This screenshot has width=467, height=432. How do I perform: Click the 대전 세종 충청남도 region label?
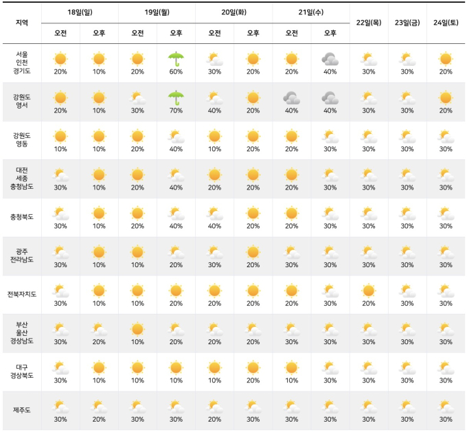click(x=22, y=179)
